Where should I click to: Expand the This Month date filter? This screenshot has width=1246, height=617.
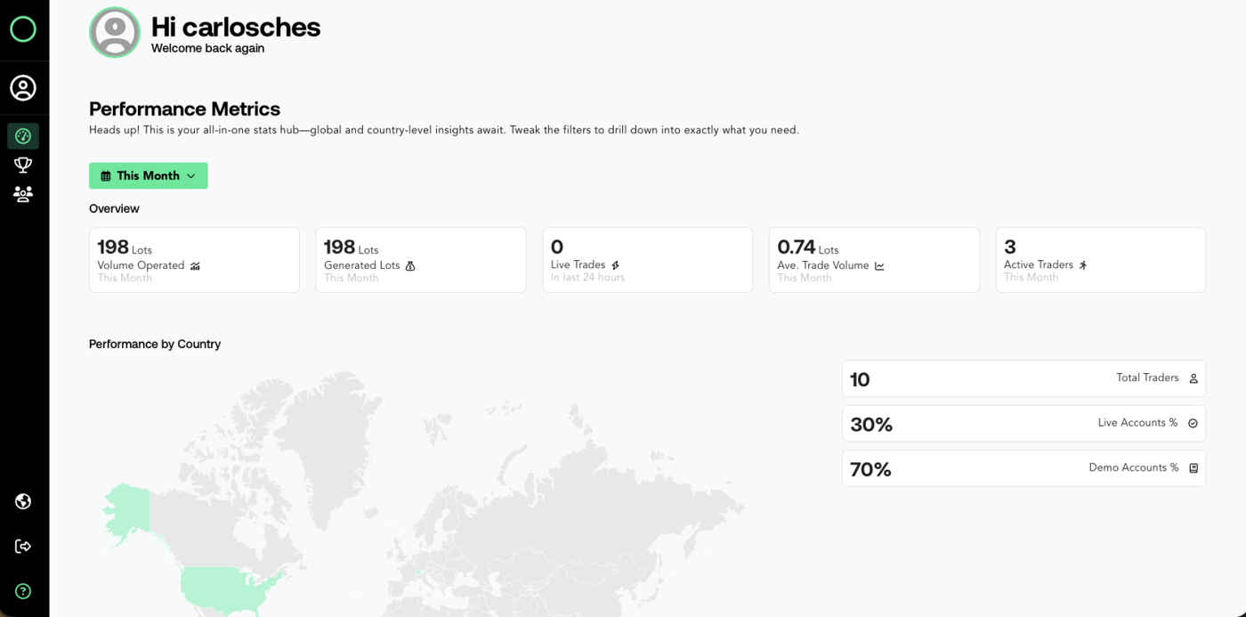pyautogui.click(x=149, y=176)
